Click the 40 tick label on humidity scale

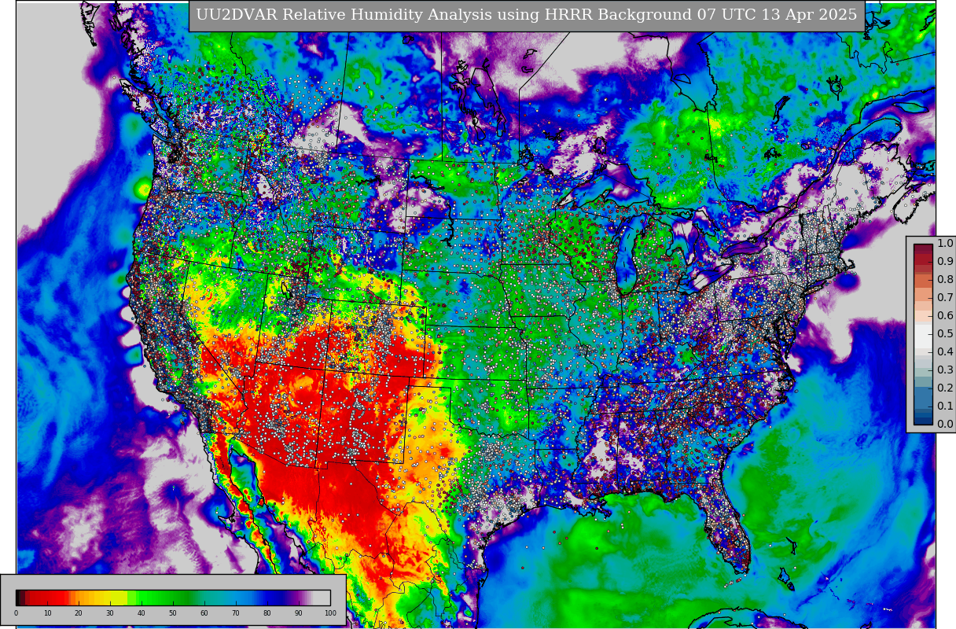142,613
